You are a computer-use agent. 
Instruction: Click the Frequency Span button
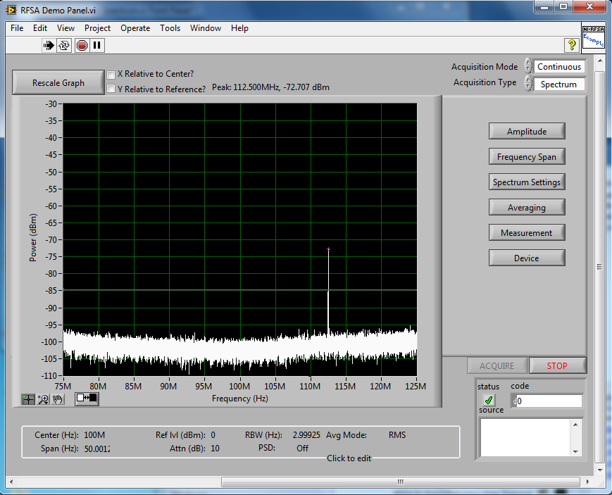[526, 157]
